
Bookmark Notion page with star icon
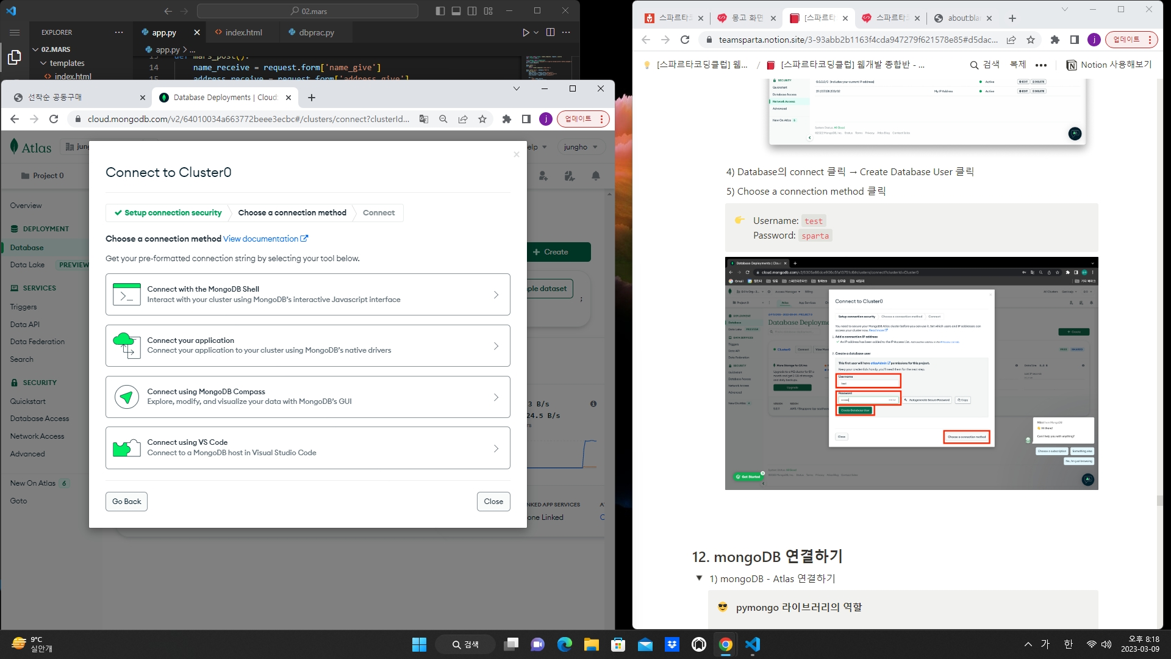point(1031,40)
